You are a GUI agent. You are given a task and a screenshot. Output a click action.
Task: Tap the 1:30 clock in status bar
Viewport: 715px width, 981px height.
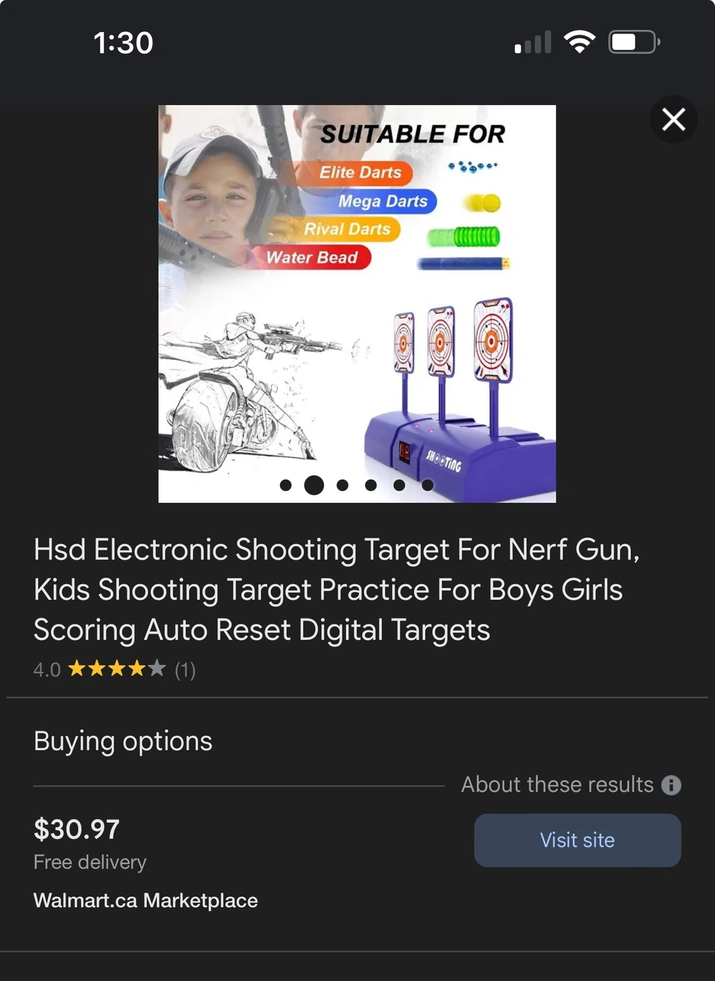123,43
